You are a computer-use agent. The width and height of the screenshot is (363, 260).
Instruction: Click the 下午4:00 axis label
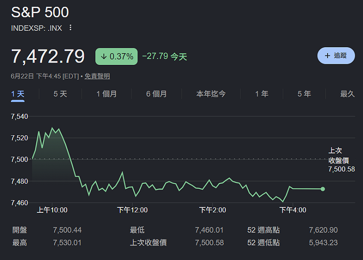pyautogui.click(x=293, y=210)
